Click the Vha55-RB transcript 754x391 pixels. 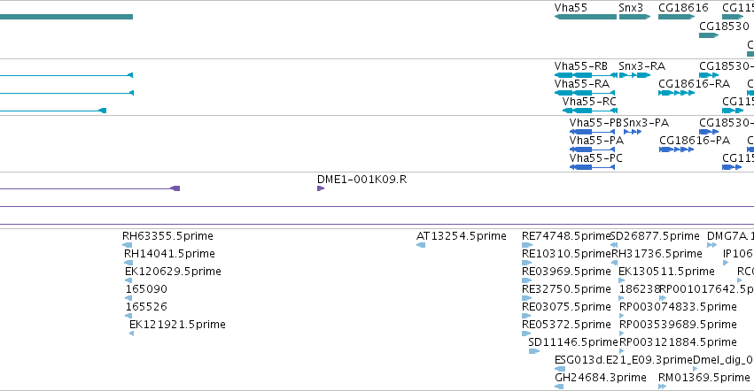tap(586, 75)
